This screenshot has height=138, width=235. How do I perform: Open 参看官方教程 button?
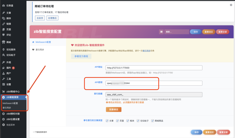pos(81,56)
